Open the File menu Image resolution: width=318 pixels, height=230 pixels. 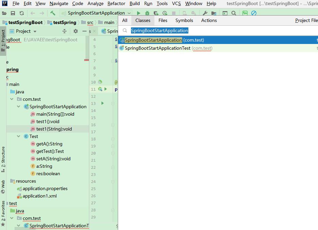pos(16,4)
